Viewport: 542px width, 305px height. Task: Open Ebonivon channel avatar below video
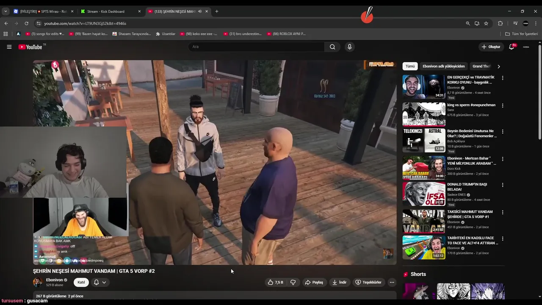[x=38, y=282]
